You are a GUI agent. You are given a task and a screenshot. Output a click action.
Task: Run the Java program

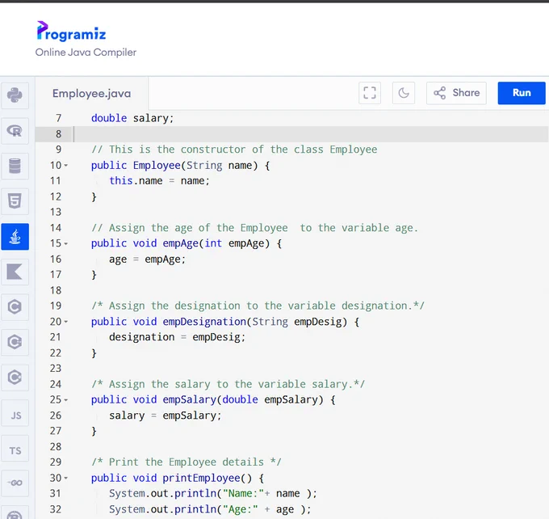(522, 93)
